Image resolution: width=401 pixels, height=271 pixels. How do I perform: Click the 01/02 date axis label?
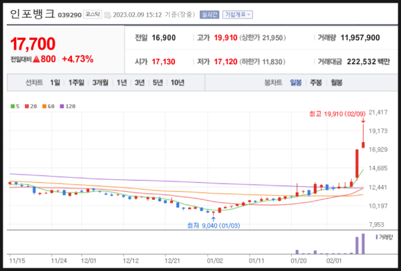pos(215,261)
